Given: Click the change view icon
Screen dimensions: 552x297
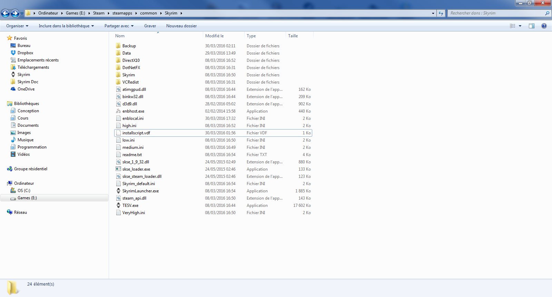Looking at the screenshot, I should point(513,26).
